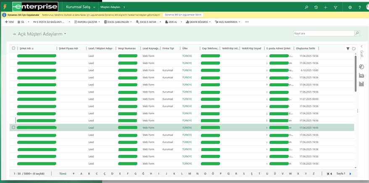This screenshot has width=369, height=183.
Task: Click date cell 6.10.2025 15:00
Action: pyautogui.click(x=309, y=70)
